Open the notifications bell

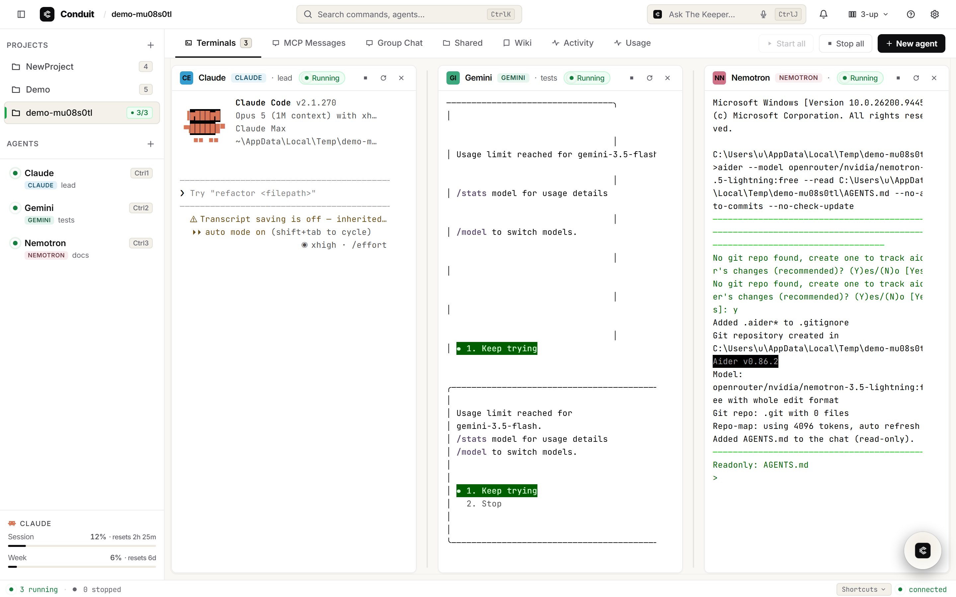[x=823, y=14]
